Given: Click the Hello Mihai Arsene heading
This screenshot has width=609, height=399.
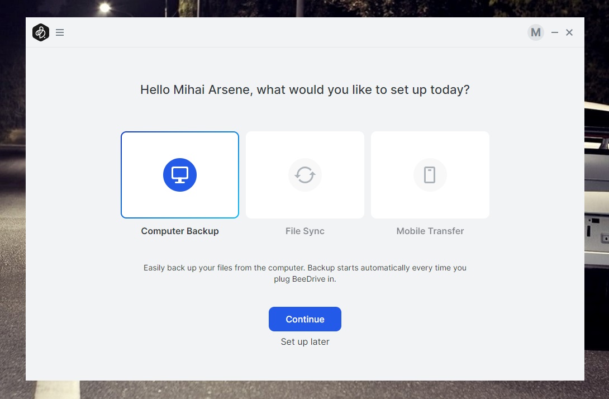Looking at the screenshot, I should [305, 89].
